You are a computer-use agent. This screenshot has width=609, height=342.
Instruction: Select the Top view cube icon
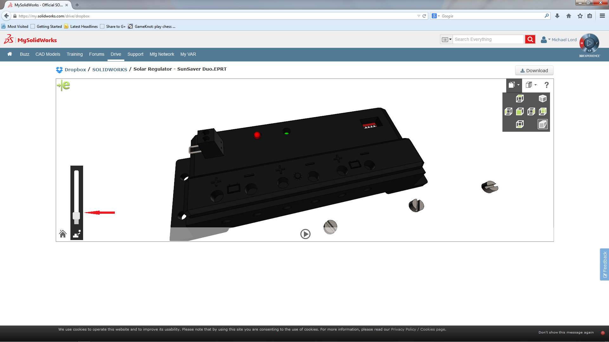[520, 99]
